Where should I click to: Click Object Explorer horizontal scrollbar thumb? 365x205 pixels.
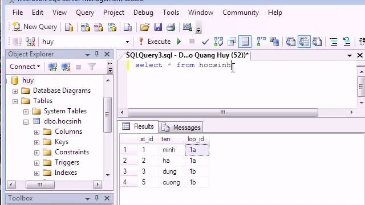40,184
